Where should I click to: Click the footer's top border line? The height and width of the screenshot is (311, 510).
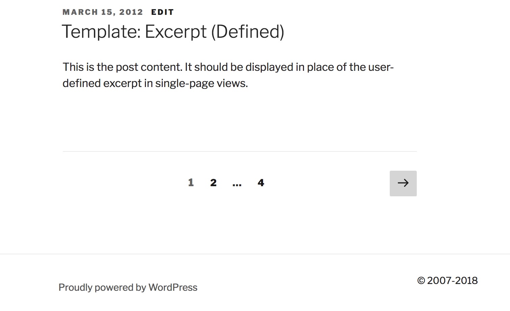tap(255, 254)
